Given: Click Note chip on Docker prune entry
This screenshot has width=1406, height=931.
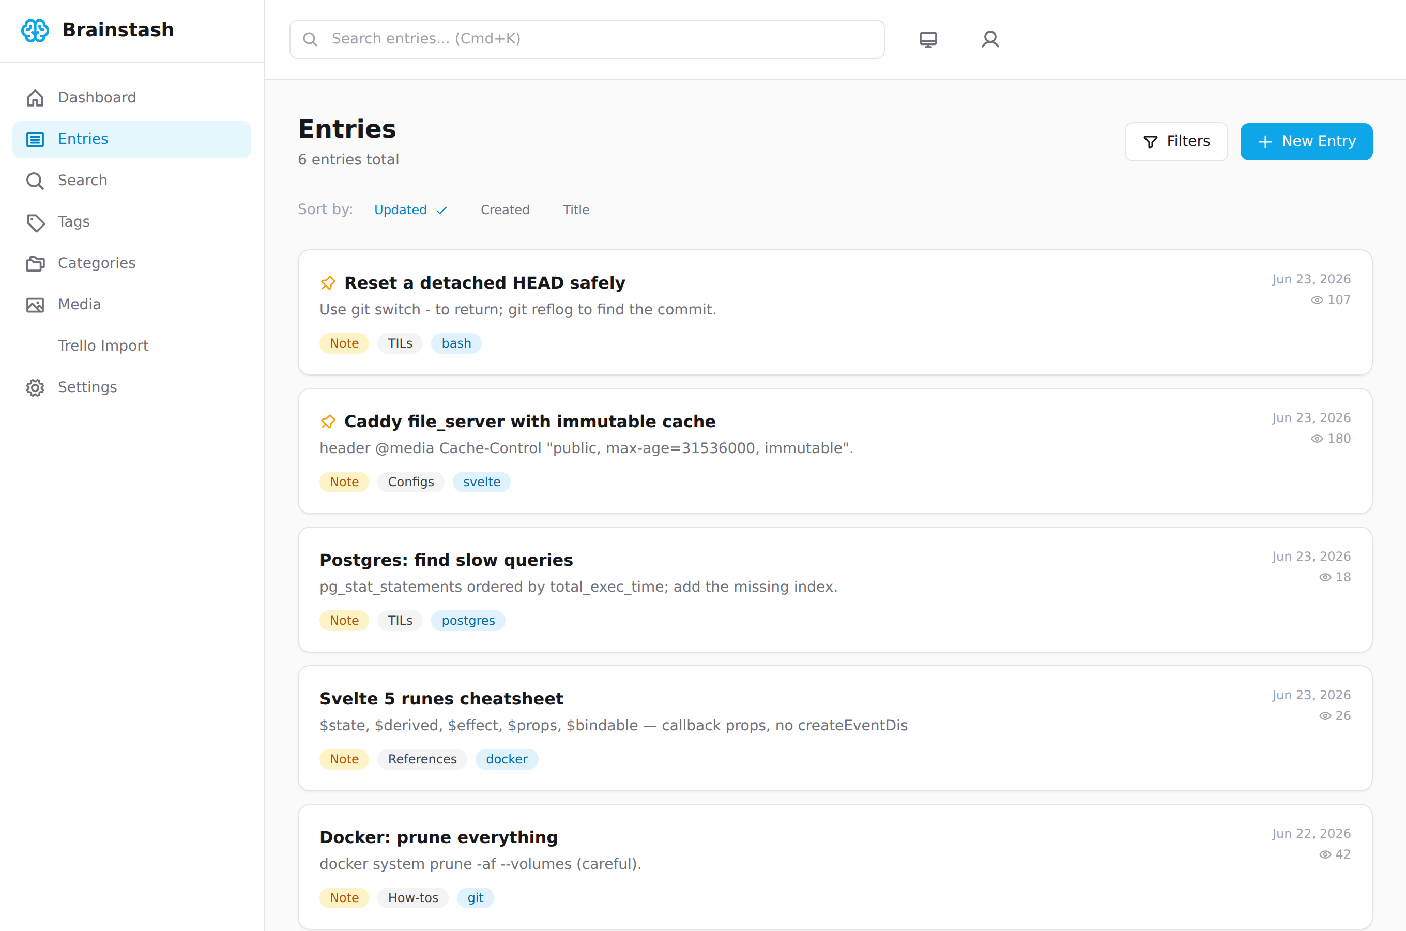Looking at the screenshot, I should pyautogui.click(x=344, y=898).
